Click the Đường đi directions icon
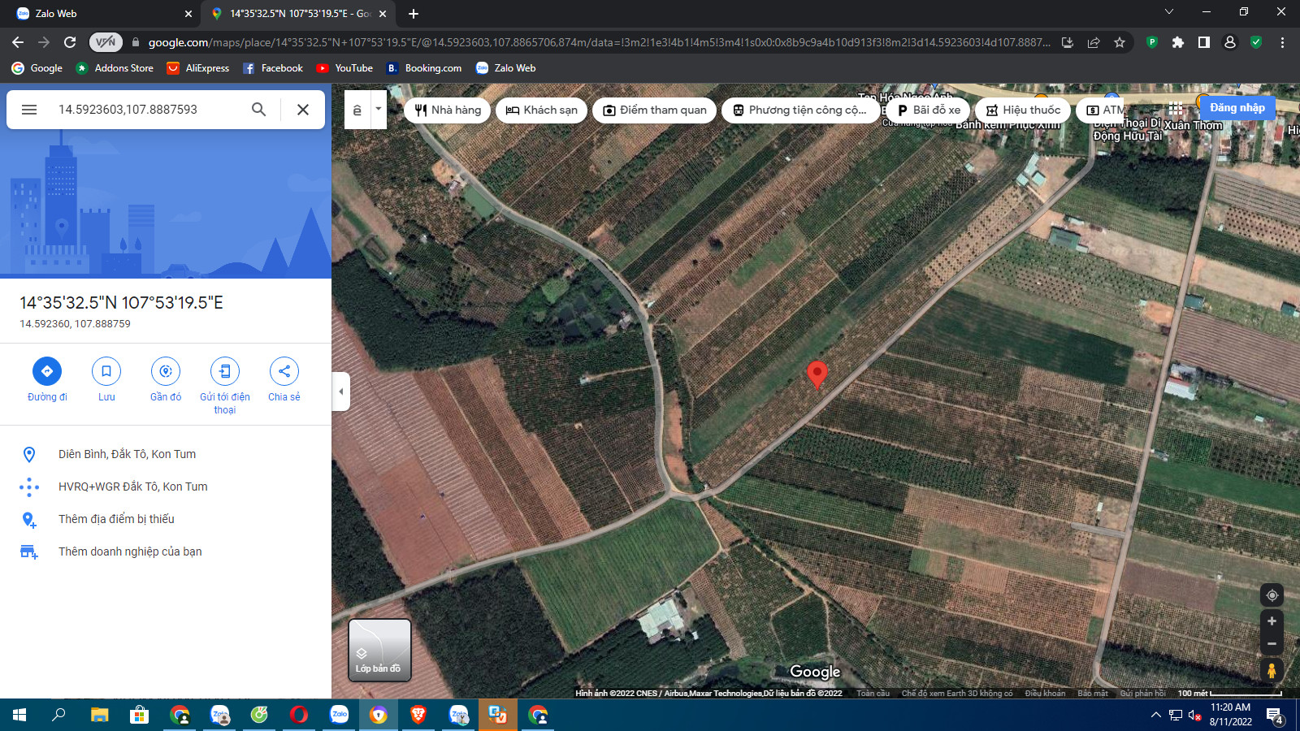This screenshot has width=1300, height=731. pyautogui.click(x=47, y=371)
